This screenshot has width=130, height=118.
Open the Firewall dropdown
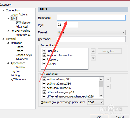click(x=91, y=32)
